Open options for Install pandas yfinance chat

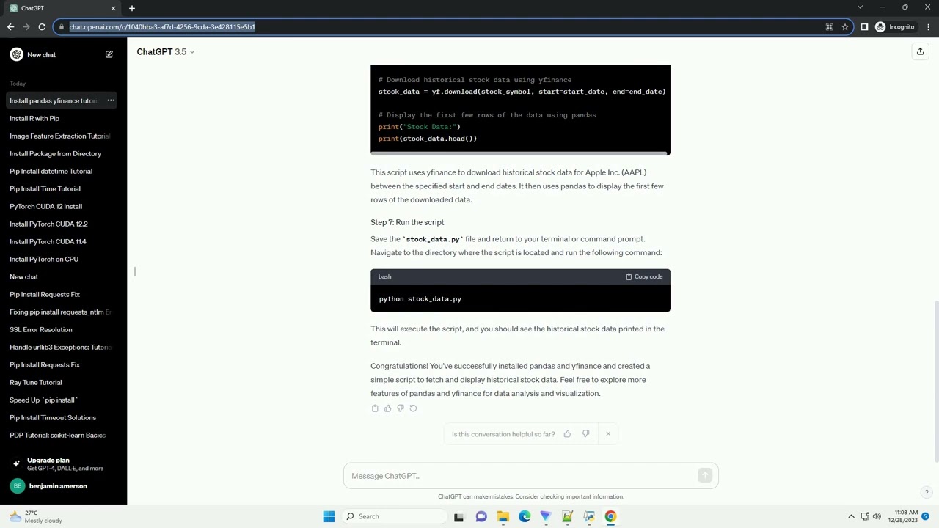(111, 100)
